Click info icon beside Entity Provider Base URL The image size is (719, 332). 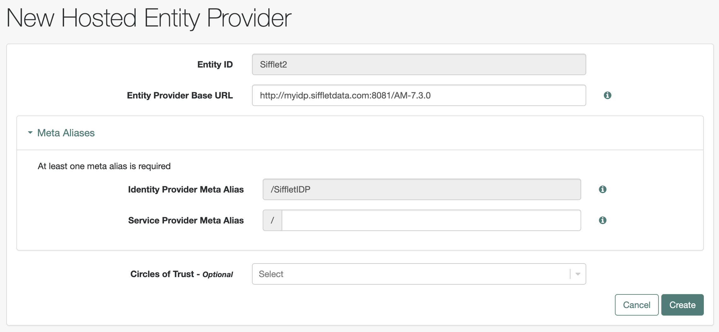(607, 95)
